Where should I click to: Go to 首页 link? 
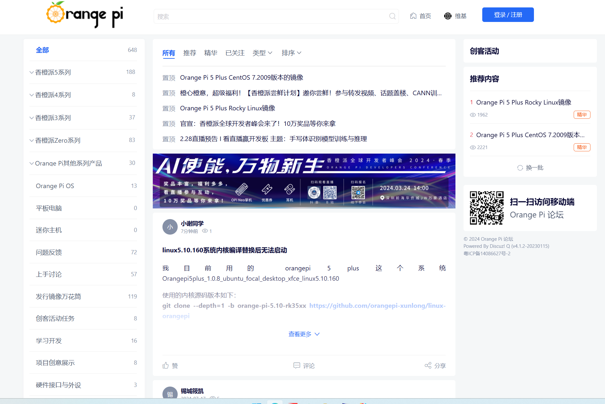(x=425, y=16)
